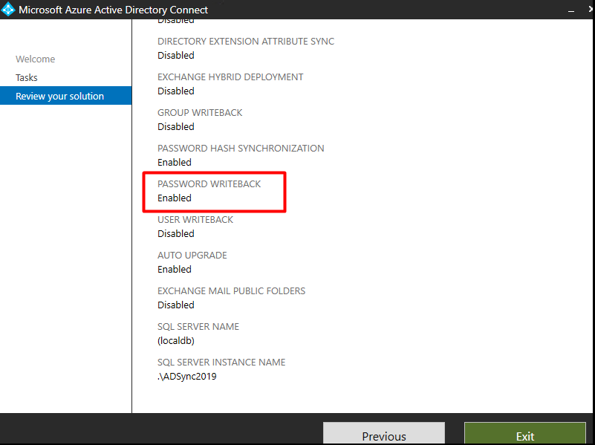Click the highlighted Password Writeback label
This screenshot has width=595, height=445.
(x=209, y=184)
